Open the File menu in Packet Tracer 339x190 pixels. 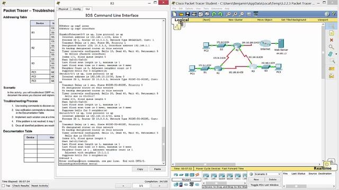click(174, 8)
